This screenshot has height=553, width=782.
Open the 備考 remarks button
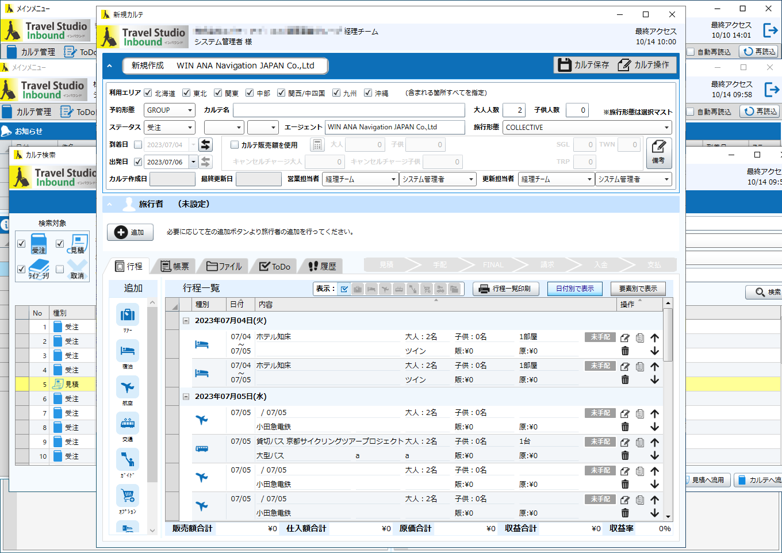[x=659, y=152]
